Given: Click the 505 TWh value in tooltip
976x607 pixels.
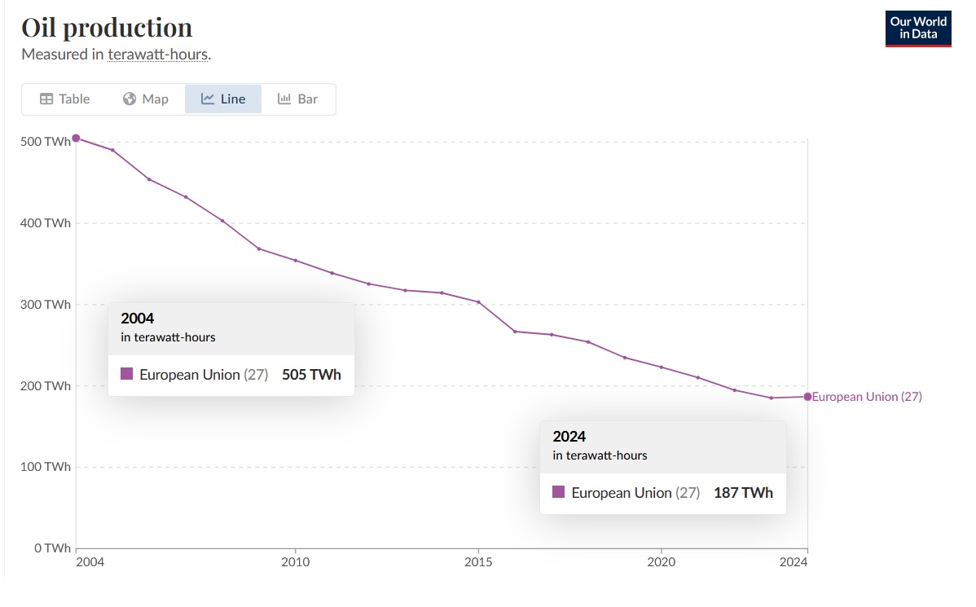Looking at the screenshot, I should 311,374.
